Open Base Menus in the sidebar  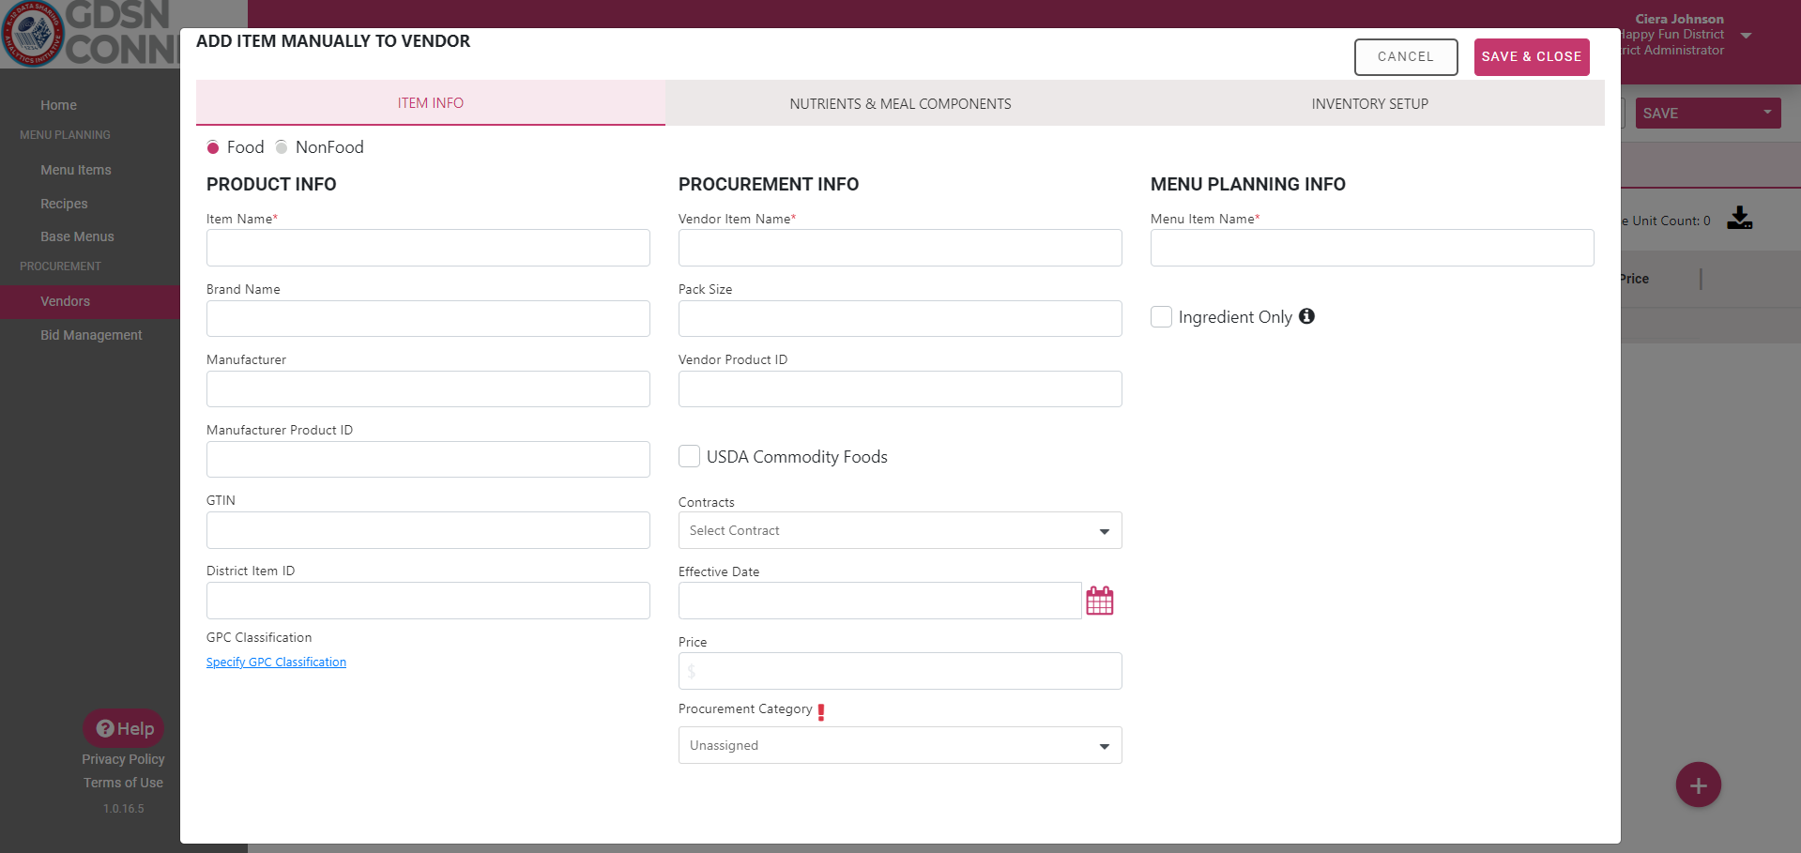(x=77, y=236)
